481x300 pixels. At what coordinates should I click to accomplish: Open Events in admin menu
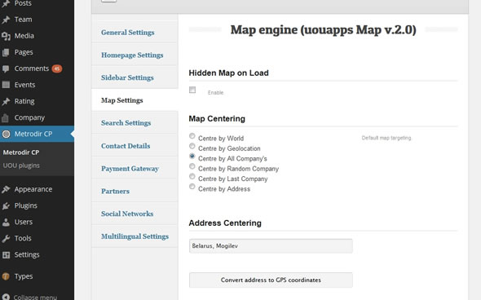pyautogui.click(x=24, y=85)
